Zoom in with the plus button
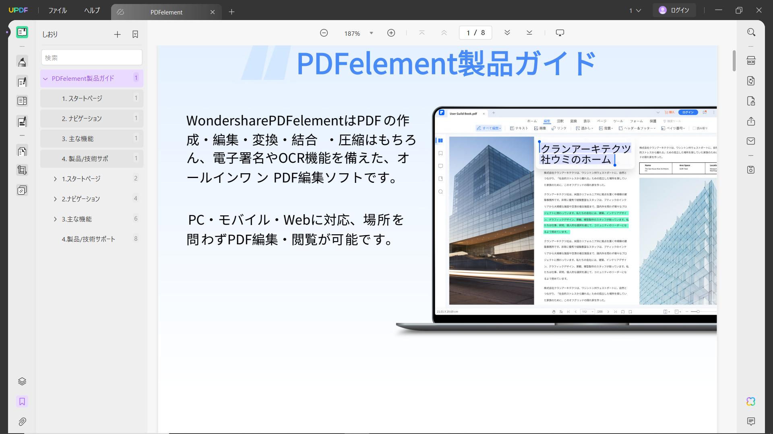The width and height of the screenshot is (773, 434). click(x=391, y=33)
